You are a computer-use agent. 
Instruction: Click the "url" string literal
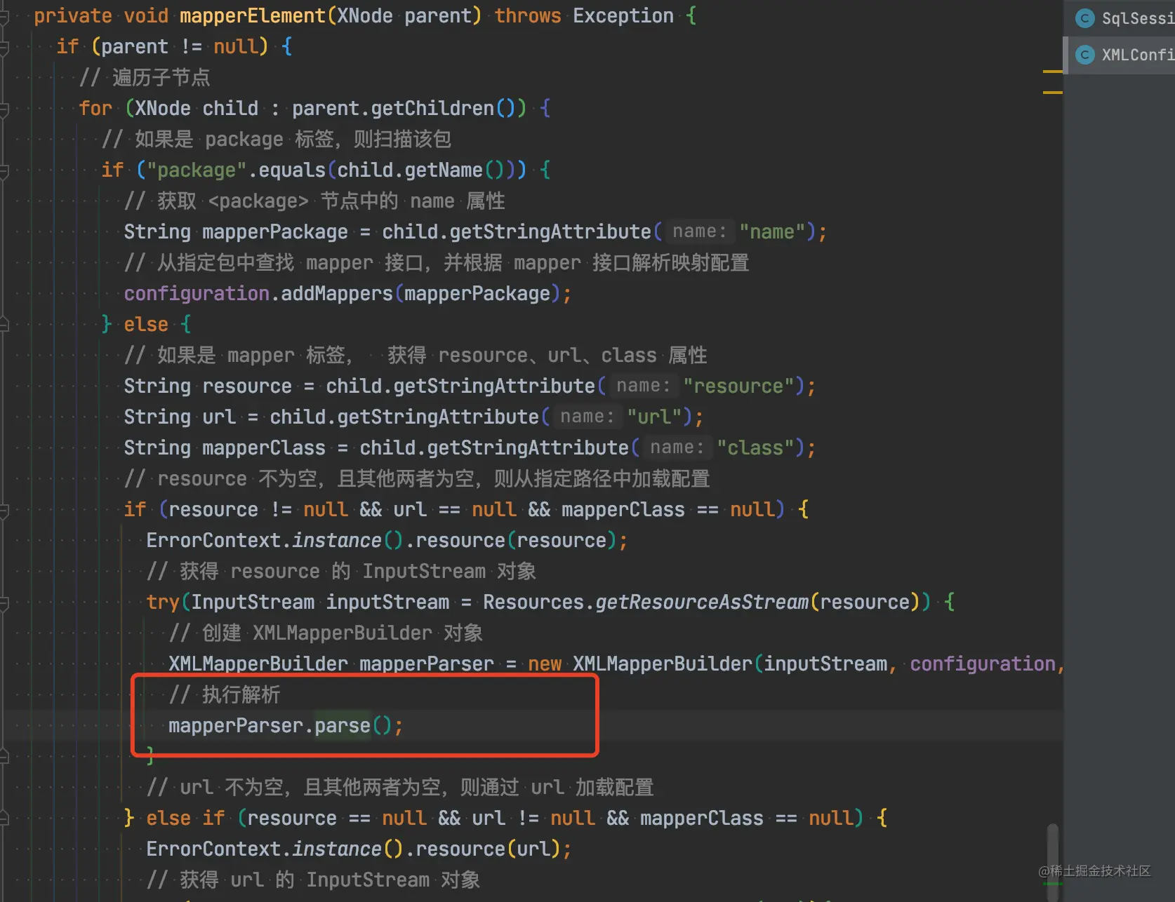point(654,417)
